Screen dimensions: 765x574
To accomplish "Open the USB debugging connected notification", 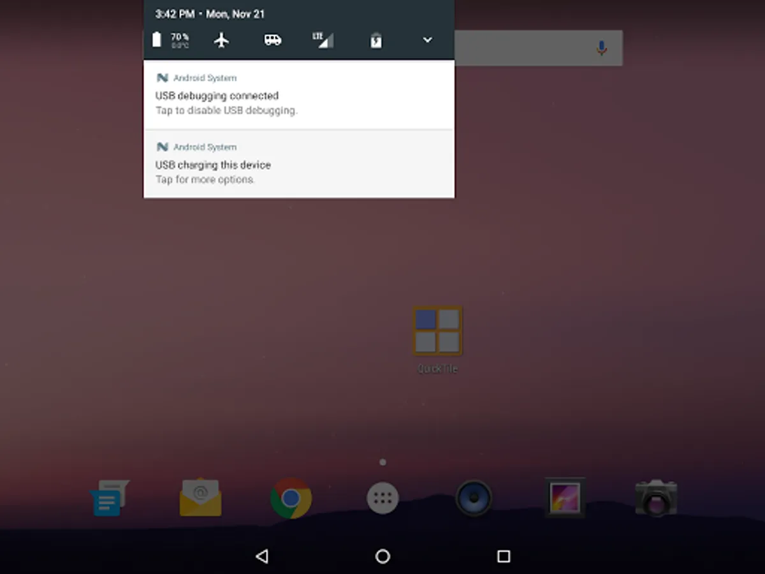I will coord(299,95).
